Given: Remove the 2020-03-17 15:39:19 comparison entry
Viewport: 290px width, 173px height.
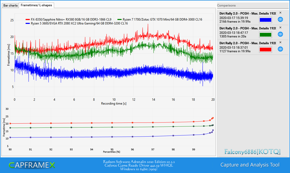Looking at the screenshot, I should point(280,13).
